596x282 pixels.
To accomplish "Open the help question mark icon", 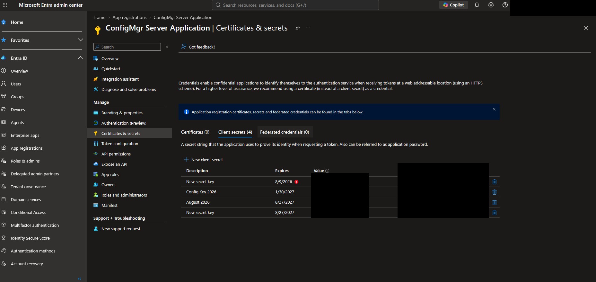I will pyautogui.click(x=505, y=5).
